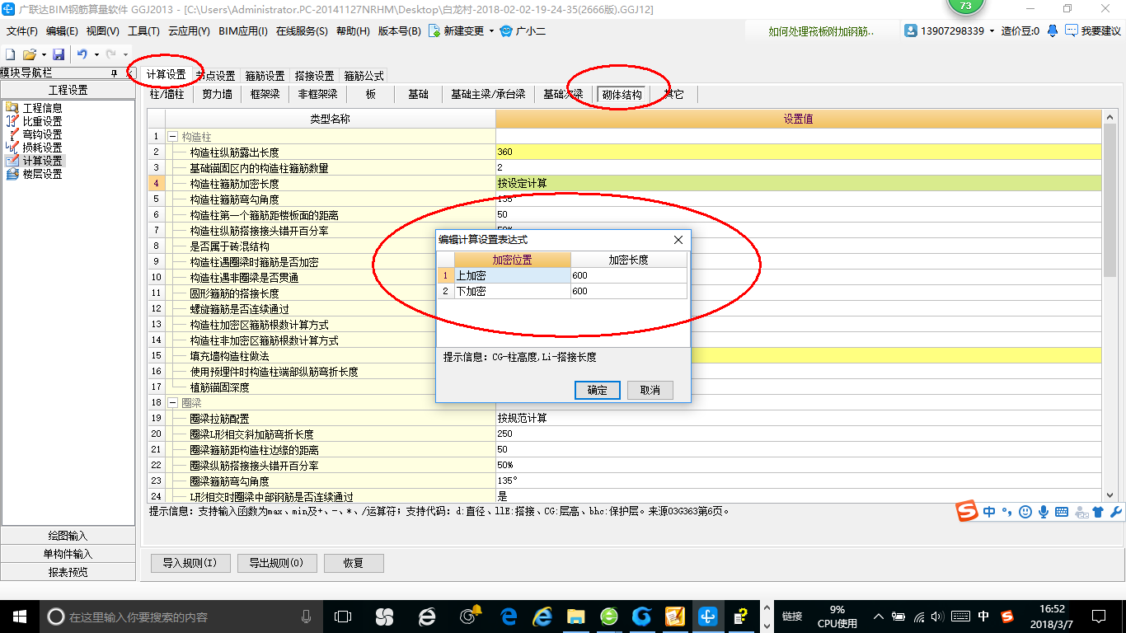Open the 工具(T) menu

pyautogui.click(x=143, y=30)
